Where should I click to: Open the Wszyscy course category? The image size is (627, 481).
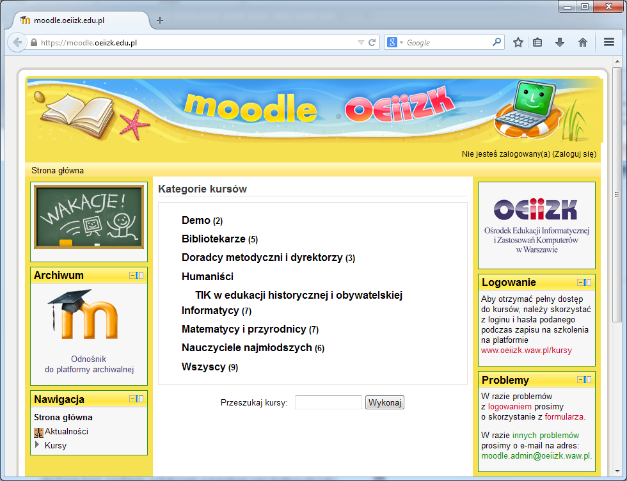(203, 367)
